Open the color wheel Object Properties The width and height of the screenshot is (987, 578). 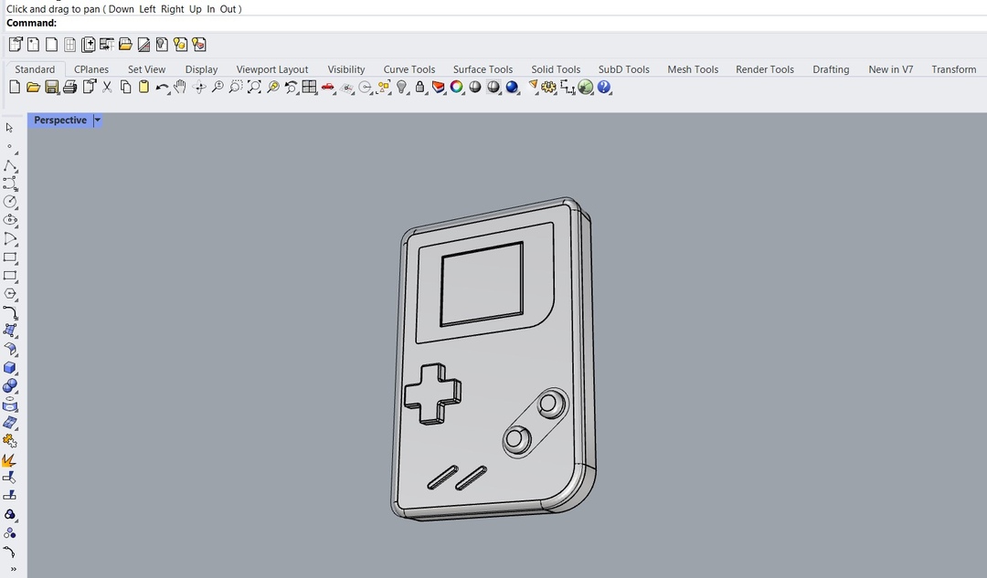point(457,88)
